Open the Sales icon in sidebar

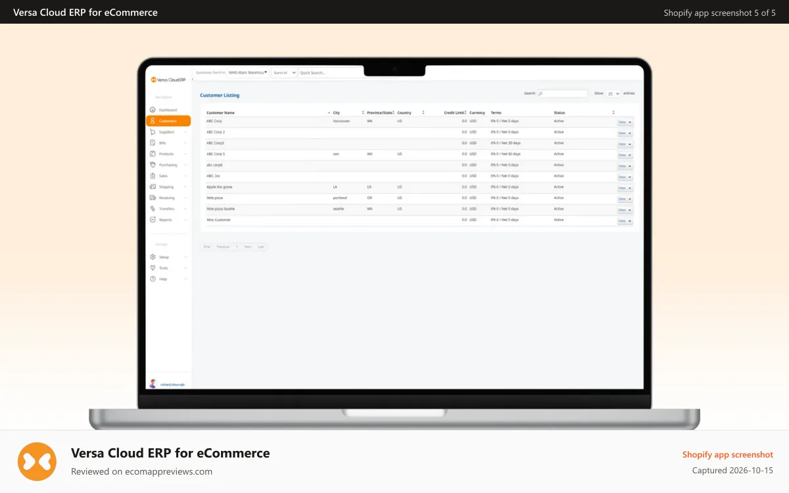[x=153, y=176]
